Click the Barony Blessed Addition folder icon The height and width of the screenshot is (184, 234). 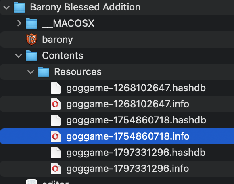[19, 7]
